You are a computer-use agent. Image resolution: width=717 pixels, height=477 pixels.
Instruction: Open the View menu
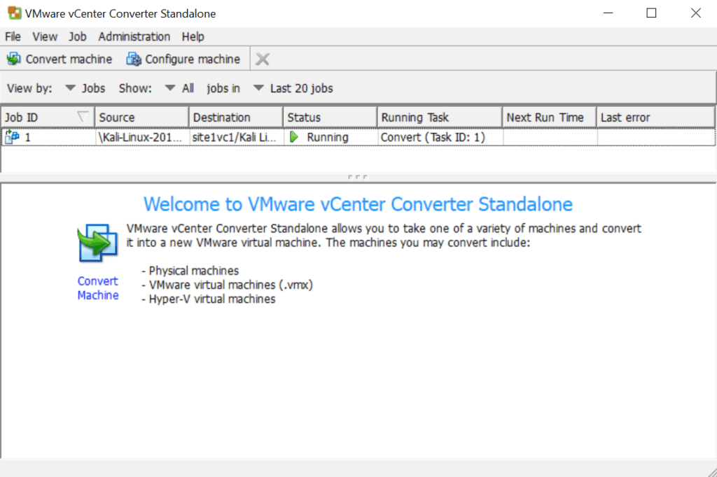44,36
